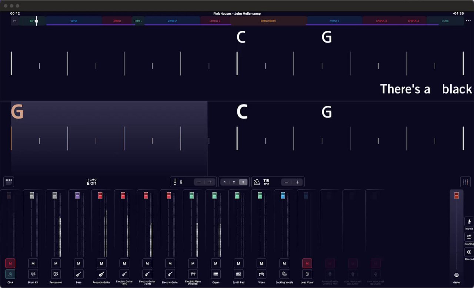This screenshot has width=474, height=288.
Task: Mute the Vibes track
Action: pyautogui.click(x=261, y=264)
